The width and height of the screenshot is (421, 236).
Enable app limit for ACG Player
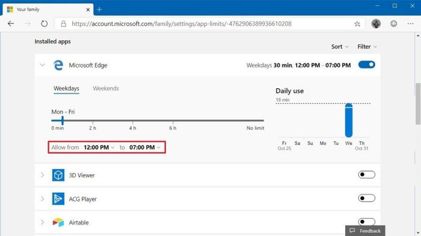tap(366, 198)
